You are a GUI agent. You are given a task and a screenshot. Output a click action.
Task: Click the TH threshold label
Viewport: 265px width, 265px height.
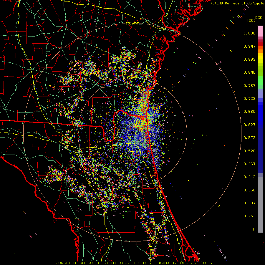(253, 229)
